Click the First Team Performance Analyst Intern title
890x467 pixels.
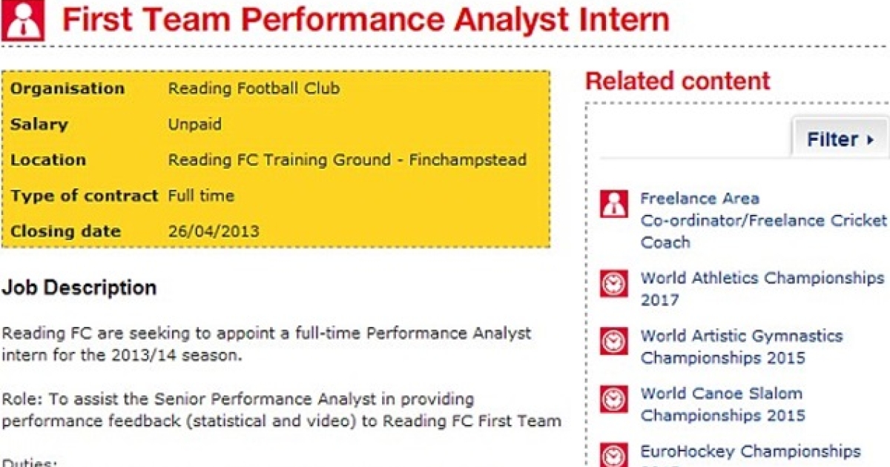click(366, 19)
